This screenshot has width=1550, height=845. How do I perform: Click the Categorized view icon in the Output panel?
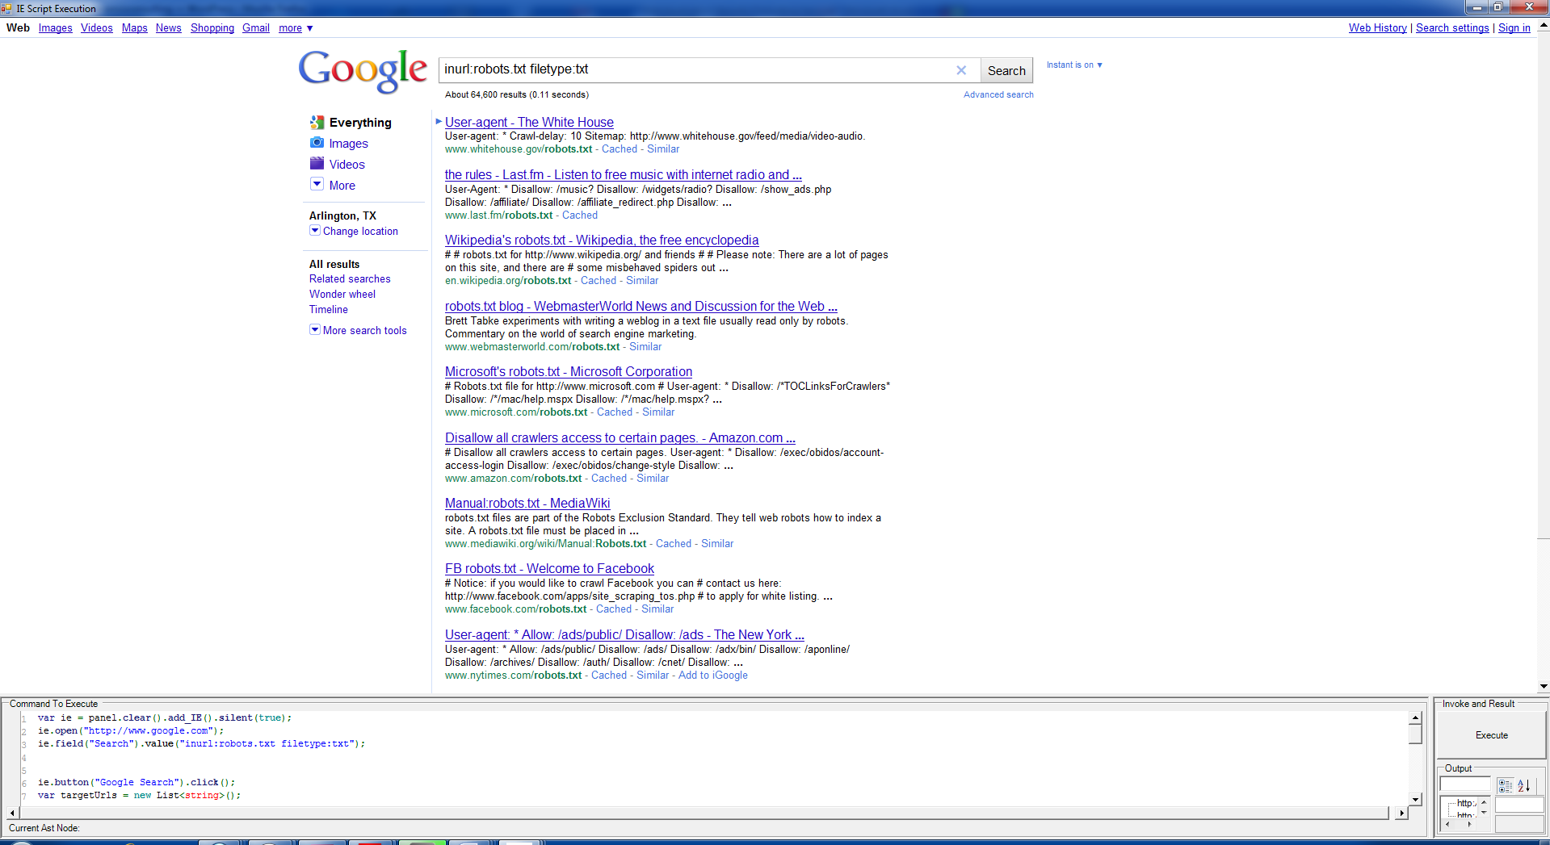(x=1505, y=785)
